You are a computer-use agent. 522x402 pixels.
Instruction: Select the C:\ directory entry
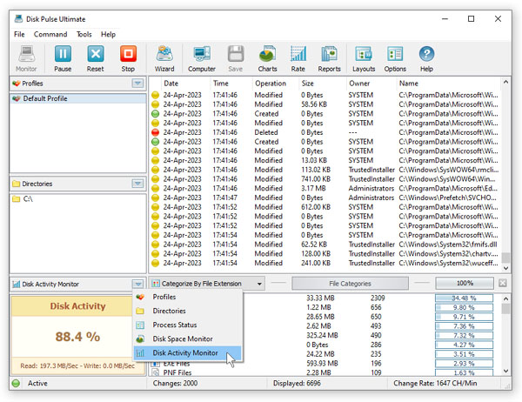coord(78,199)
